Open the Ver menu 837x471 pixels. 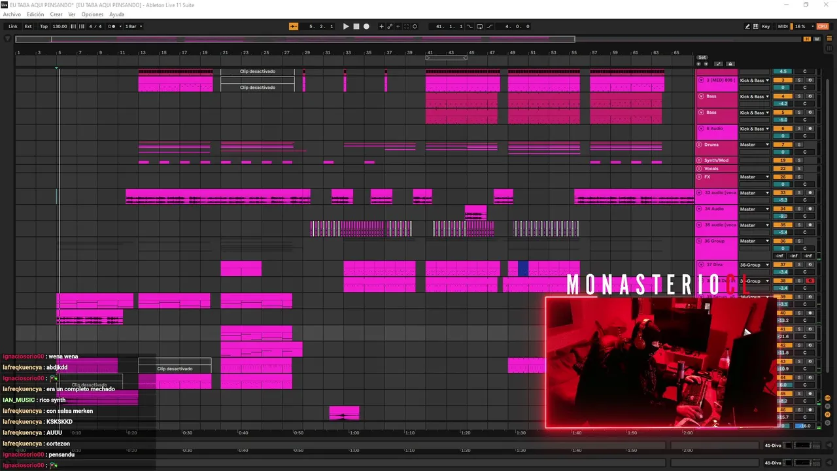pos(72,14)
